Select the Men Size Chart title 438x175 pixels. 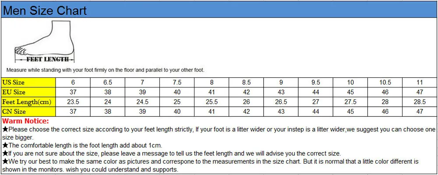pyautogui.click(x=45, y=10)
